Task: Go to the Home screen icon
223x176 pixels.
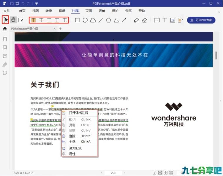Action: click(x=5, y=29)
